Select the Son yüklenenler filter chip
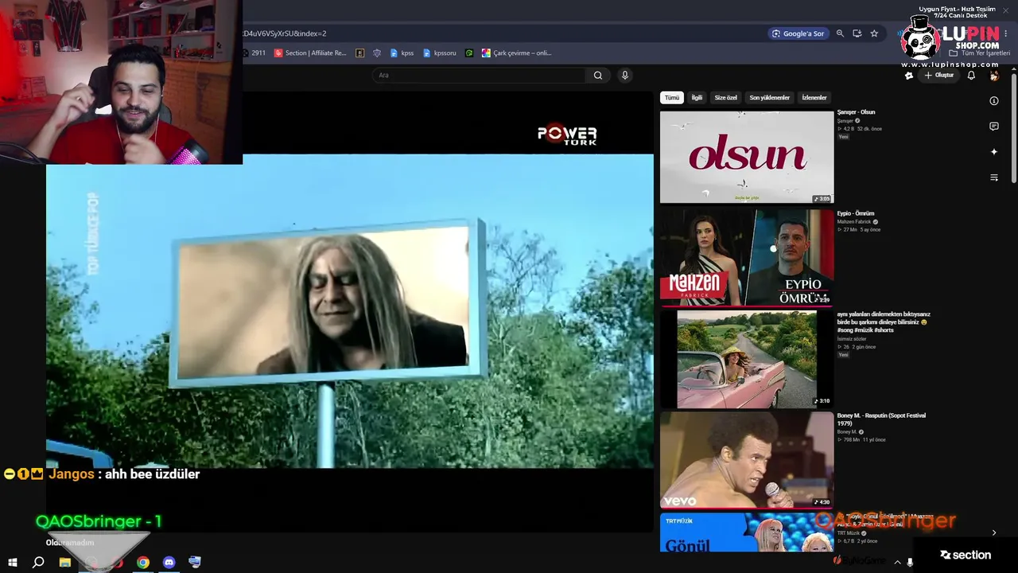The height and width of the screenshot is (573, 1018). pyautogui.click(x=770, y=98)
